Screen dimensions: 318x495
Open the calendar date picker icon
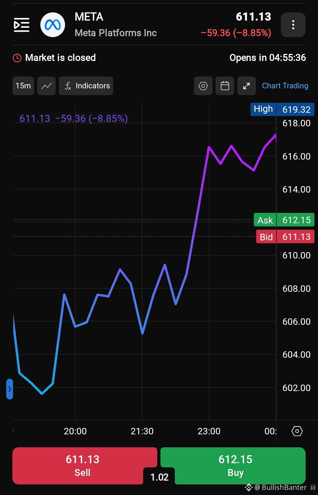[225, 86]
